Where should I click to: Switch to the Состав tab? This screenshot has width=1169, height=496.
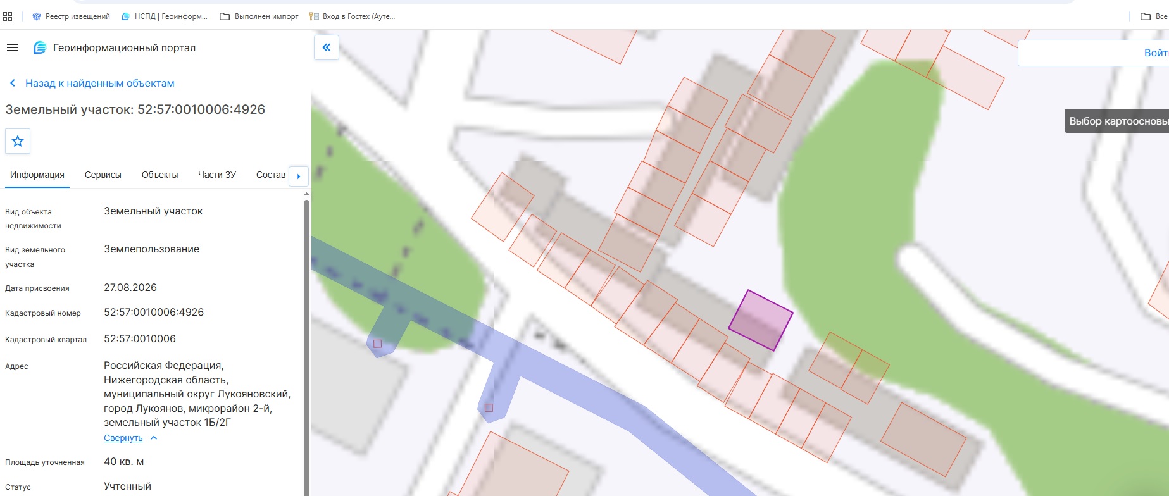coord(271,175)
